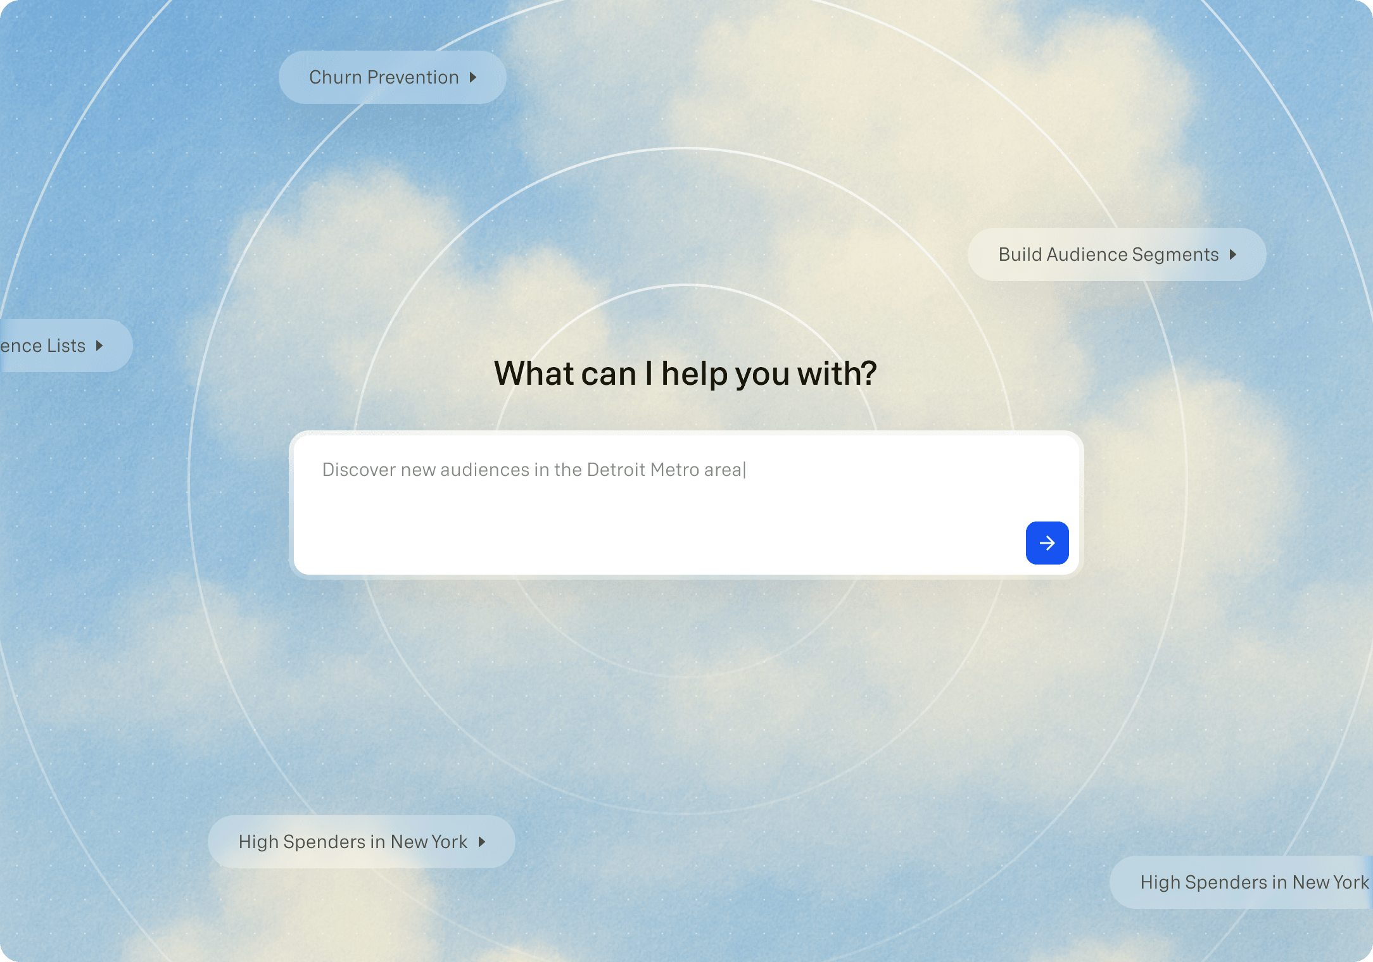Open the partially hidden 'ence Lists' chip

[57, 346]
